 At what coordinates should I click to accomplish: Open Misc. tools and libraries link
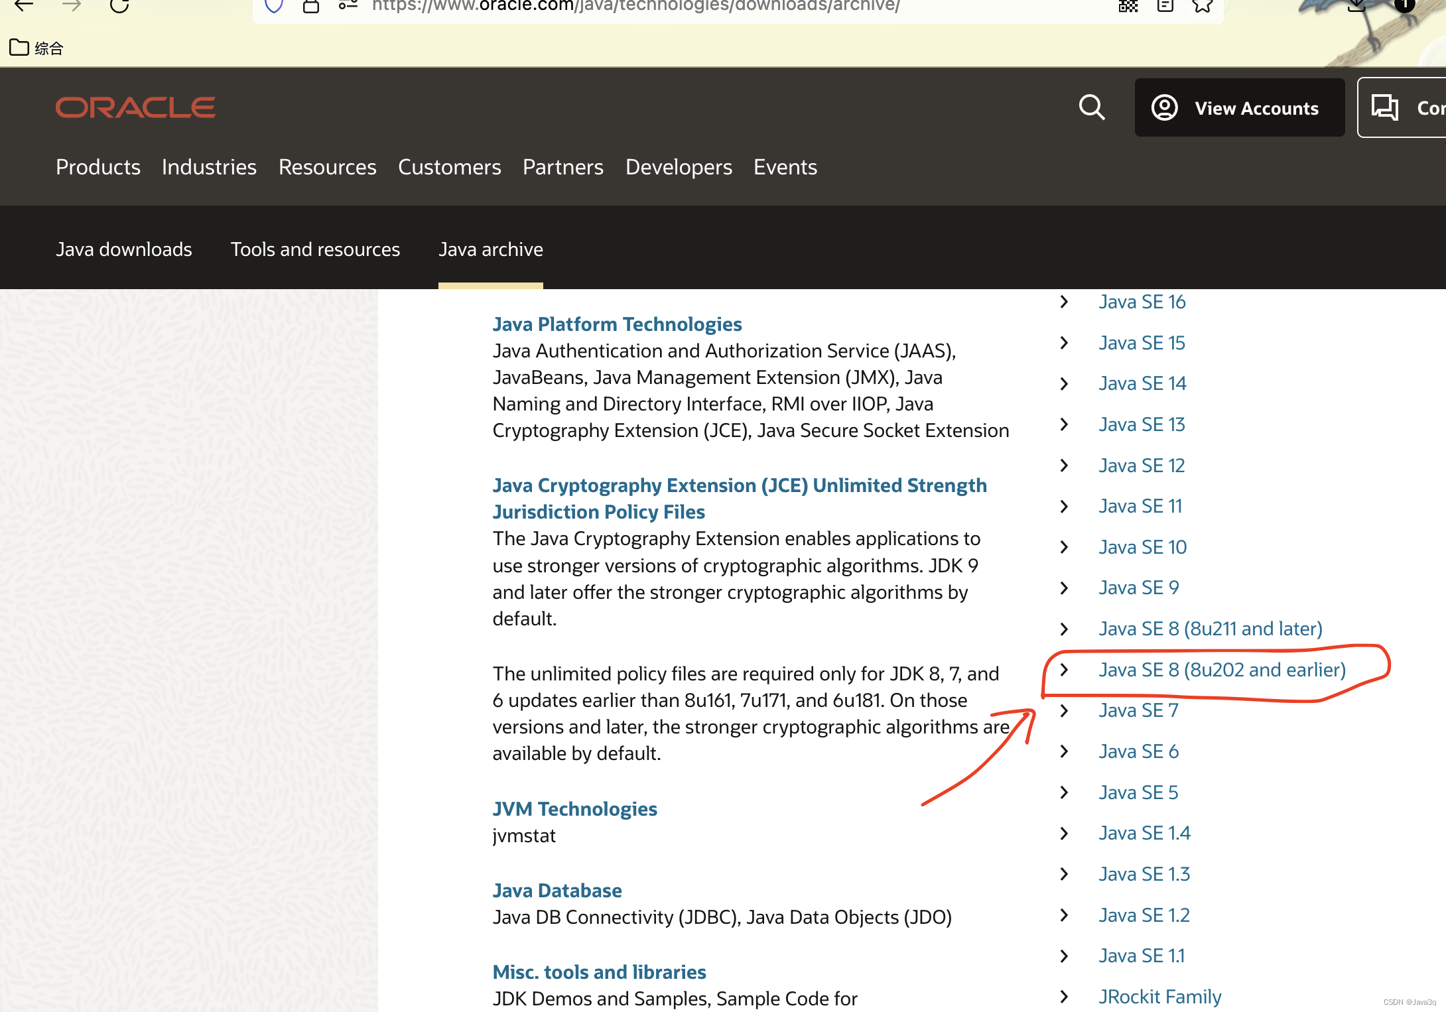click(599, 972)
